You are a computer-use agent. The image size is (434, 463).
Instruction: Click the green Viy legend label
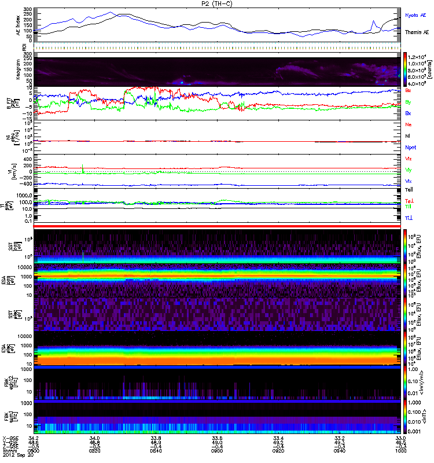coord(409,170)
